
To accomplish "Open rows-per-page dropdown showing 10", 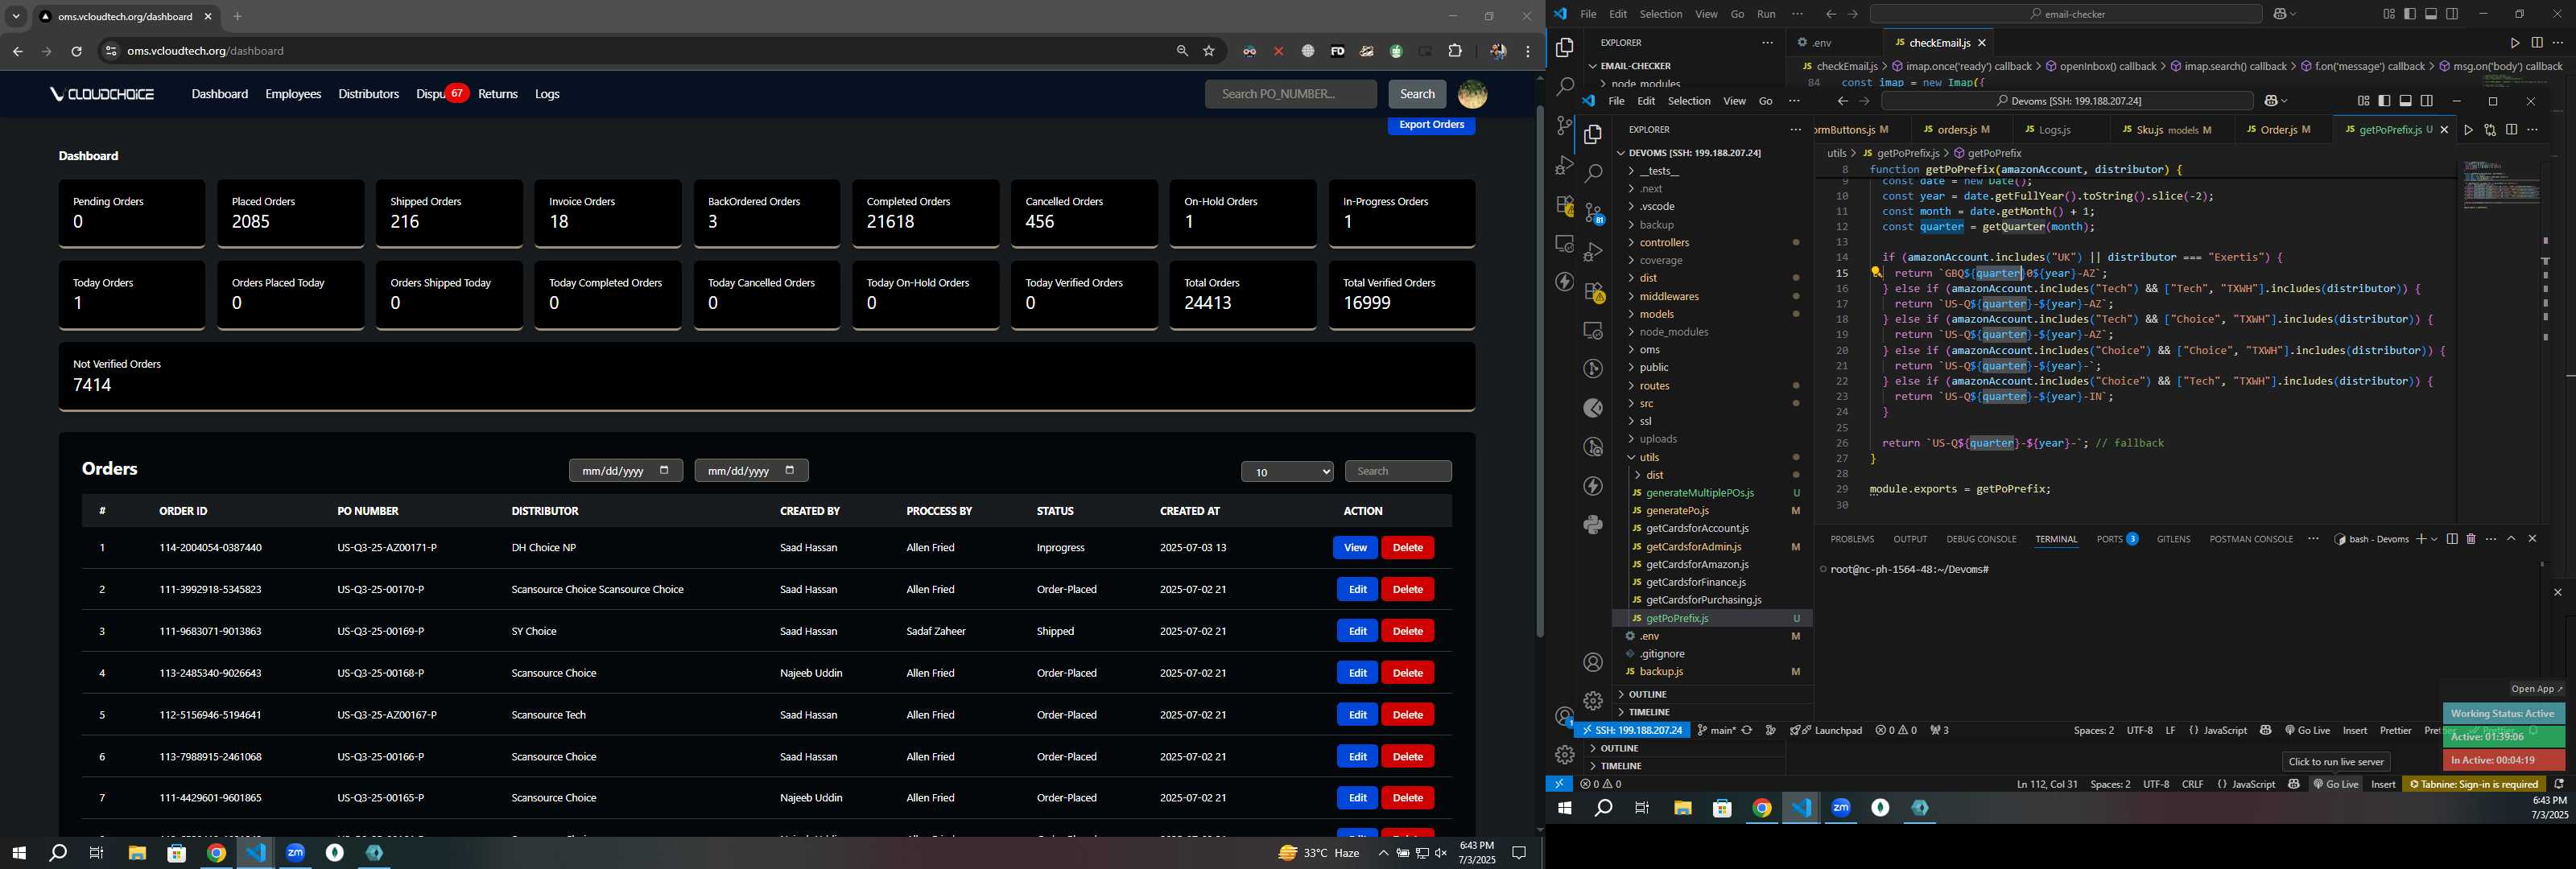I will (1287, 472).
